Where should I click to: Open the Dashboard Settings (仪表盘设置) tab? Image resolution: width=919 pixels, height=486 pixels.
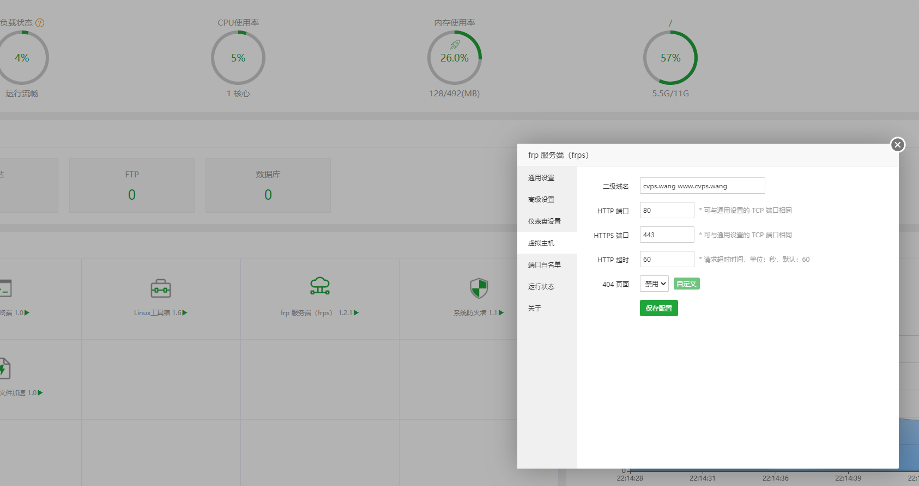[544, 222]
